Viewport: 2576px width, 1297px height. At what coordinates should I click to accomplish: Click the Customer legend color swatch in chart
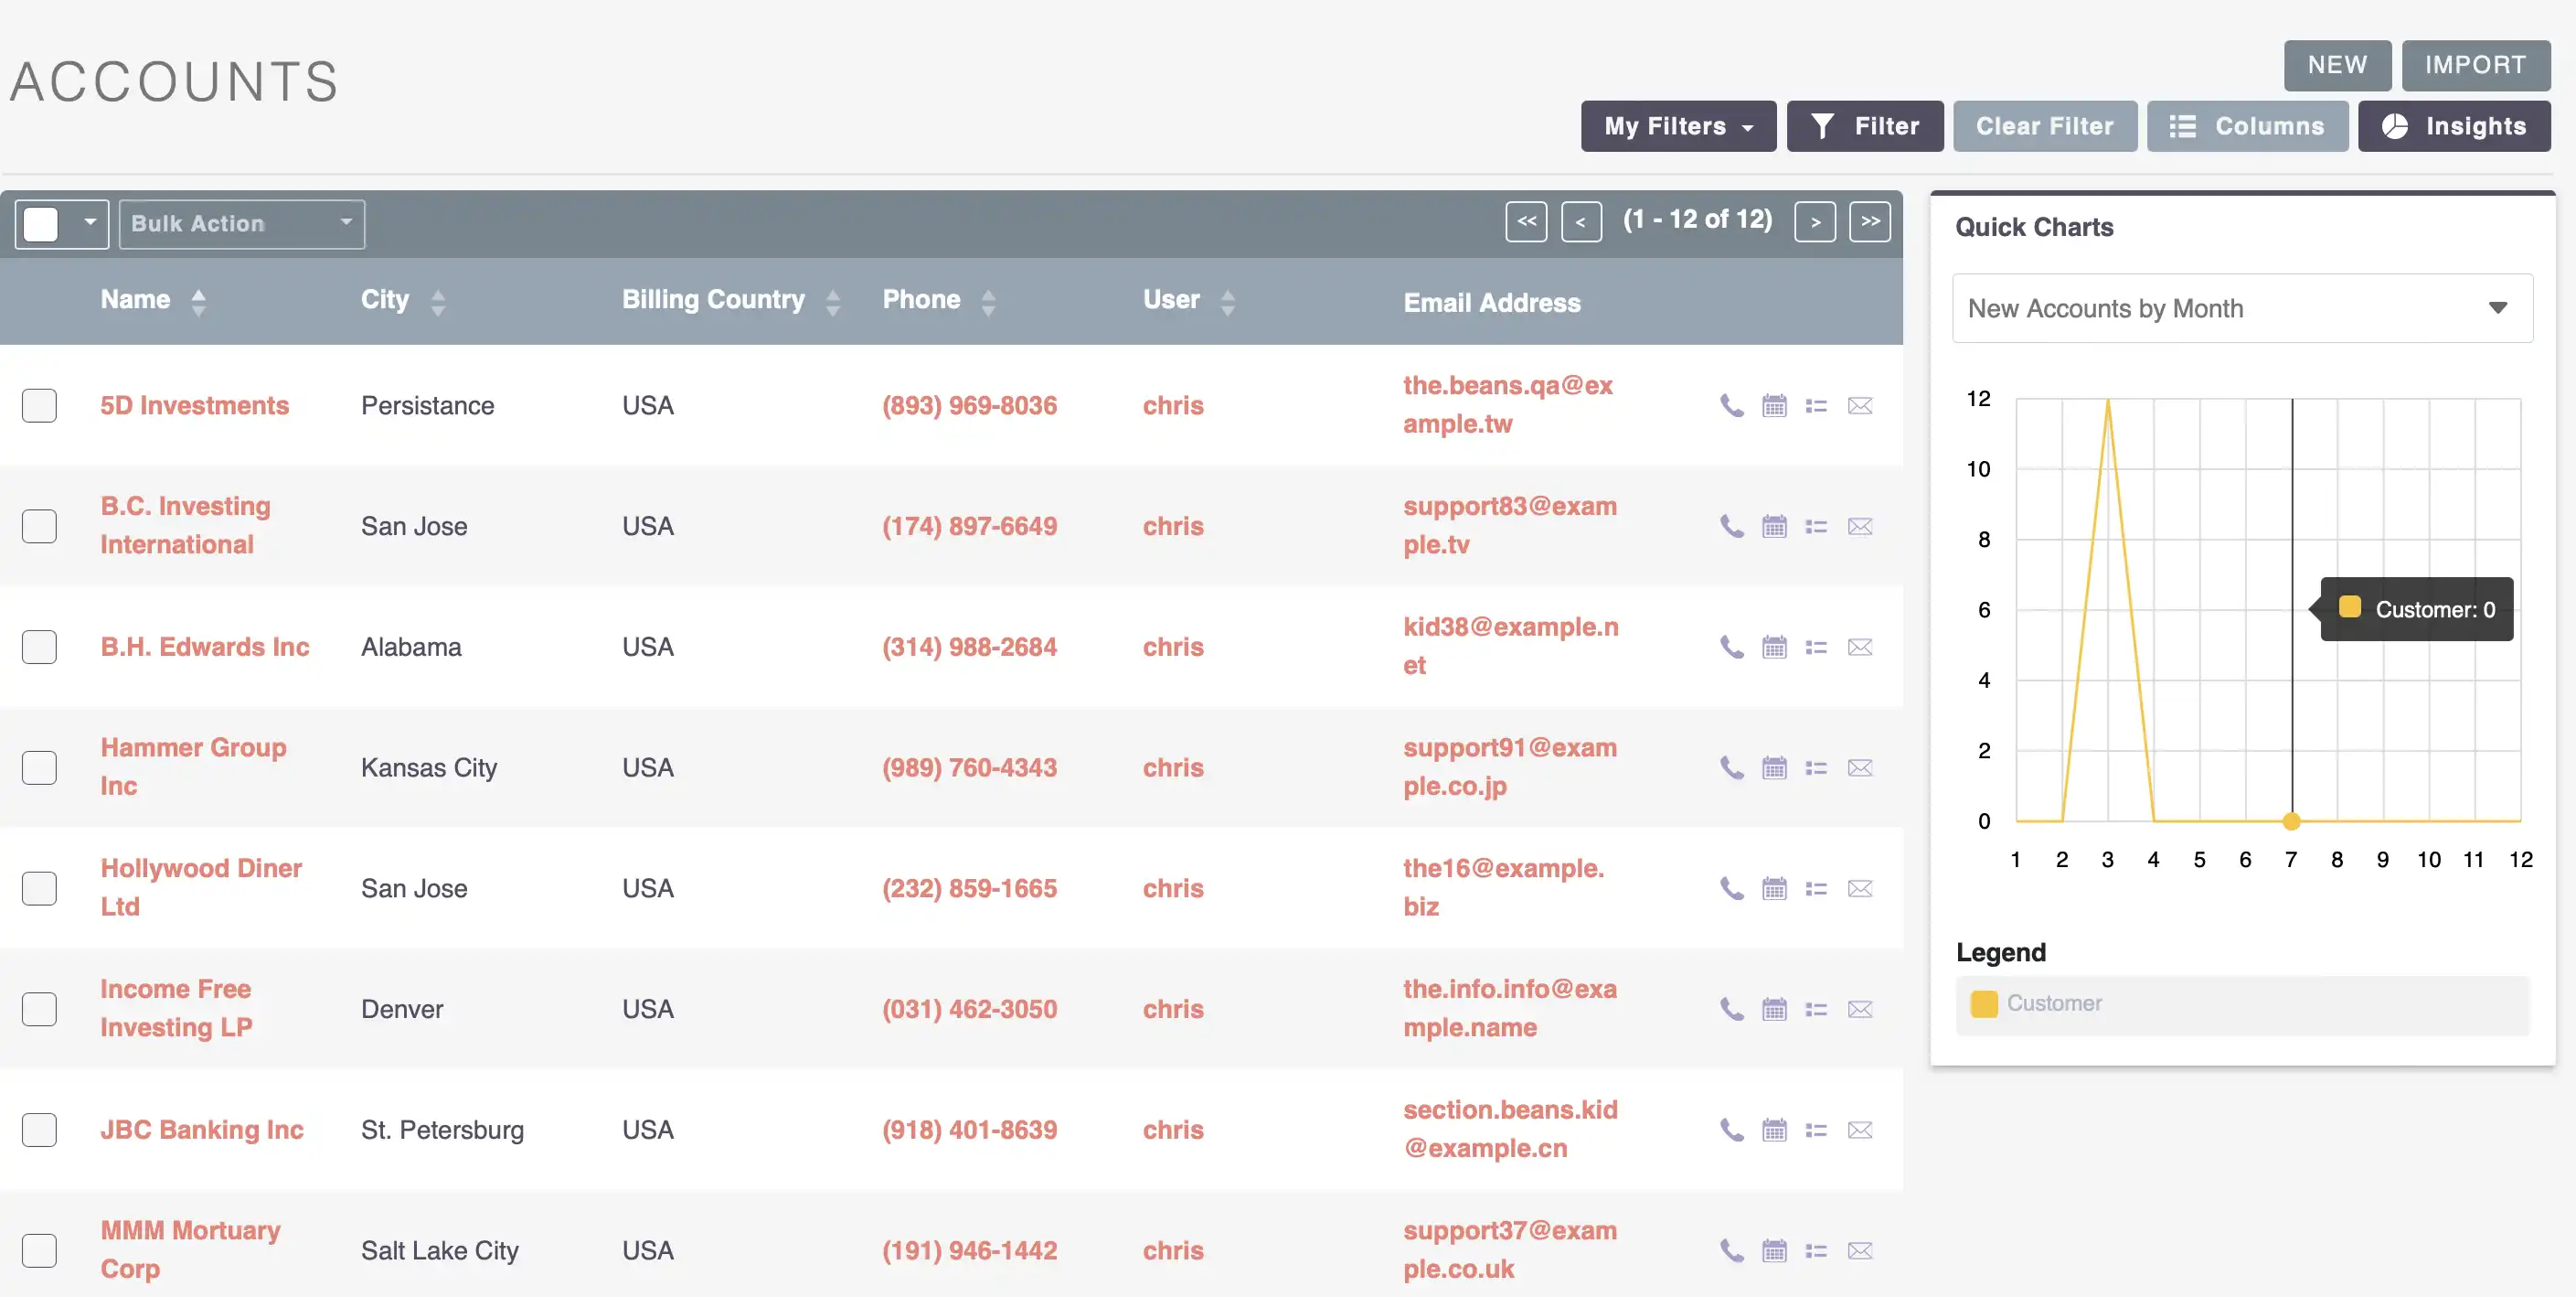tap(1985, 1004)
